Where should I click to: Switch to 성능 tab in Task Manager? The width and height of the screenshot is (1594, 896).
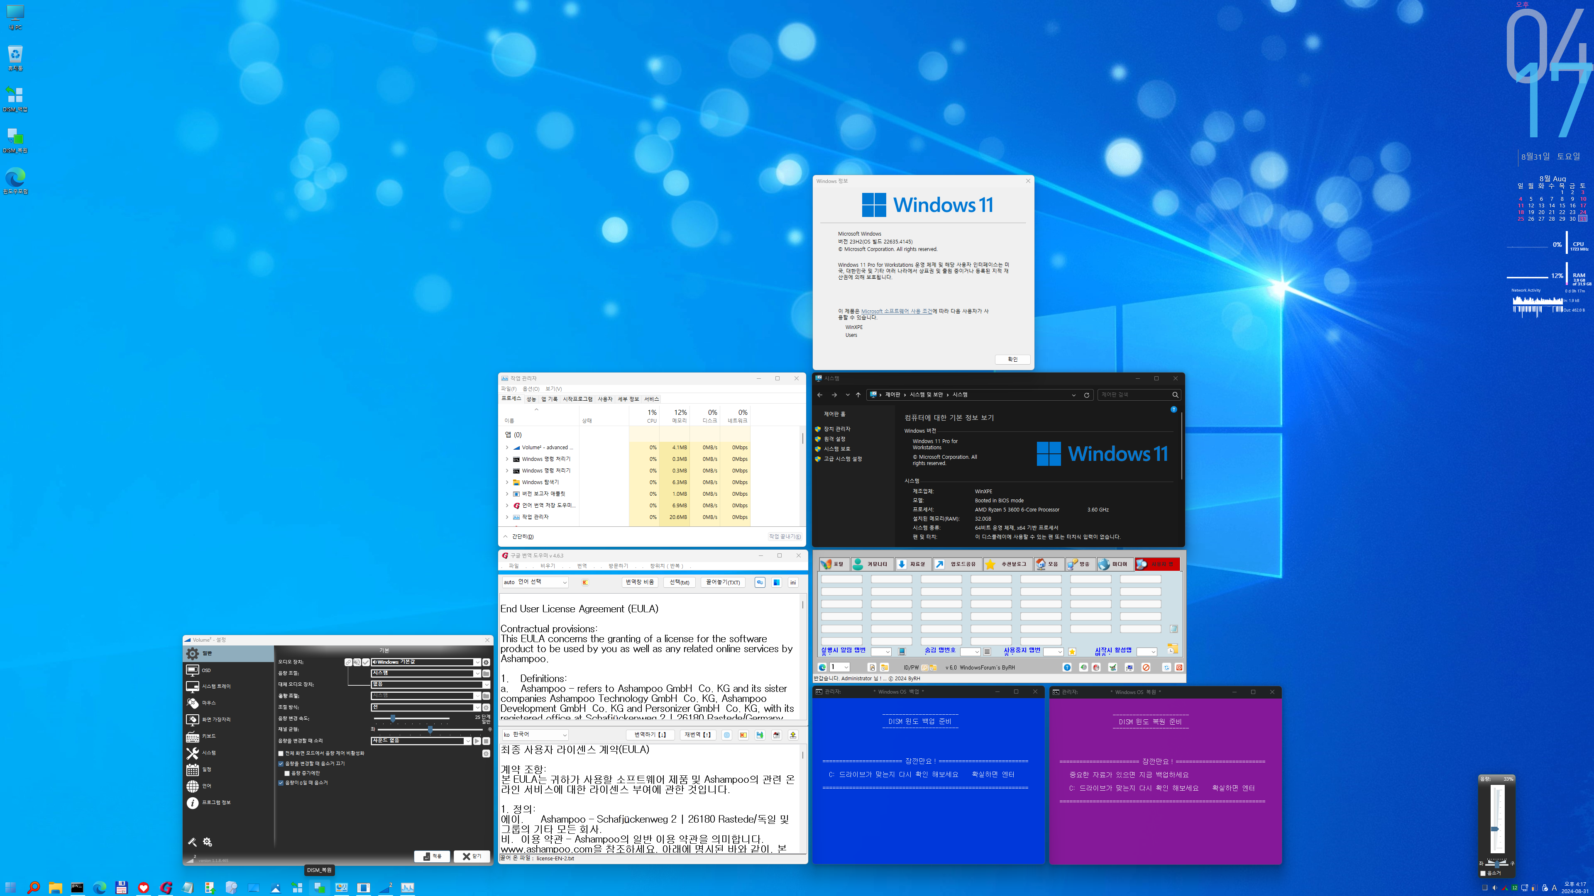point(531,399)
